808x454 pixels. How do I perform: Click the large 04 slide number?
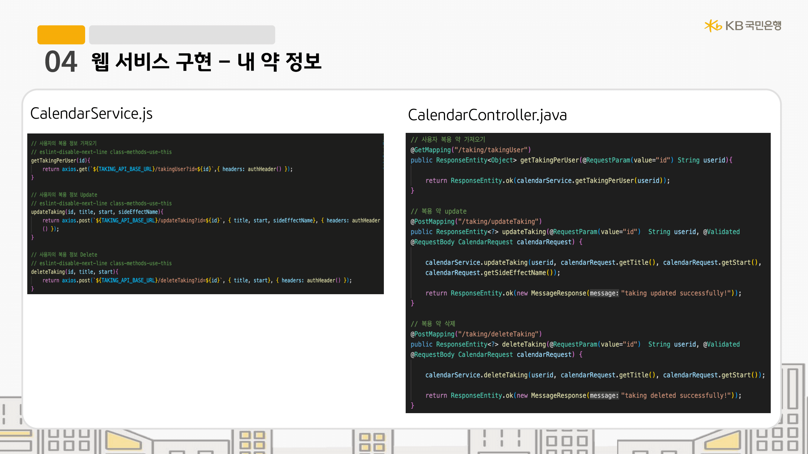coord(61,62)
